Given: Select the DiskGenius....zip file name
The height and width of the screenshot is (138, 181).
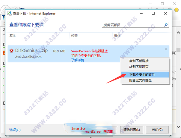Looking at the screenshot, I should tap(31, 51).
